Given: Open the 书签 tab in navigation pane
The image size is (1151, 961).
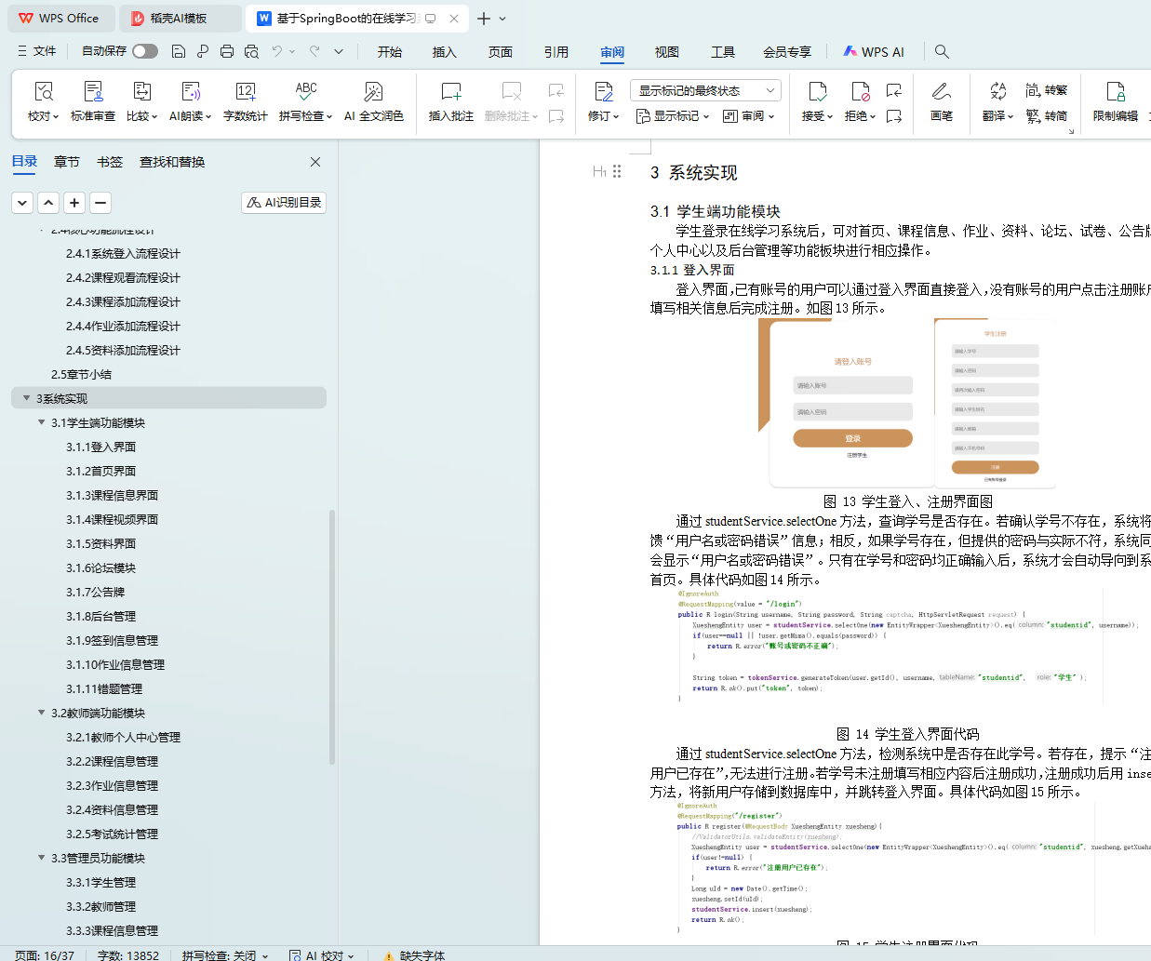Looking at the screenshot, I should tap(109, 162).
